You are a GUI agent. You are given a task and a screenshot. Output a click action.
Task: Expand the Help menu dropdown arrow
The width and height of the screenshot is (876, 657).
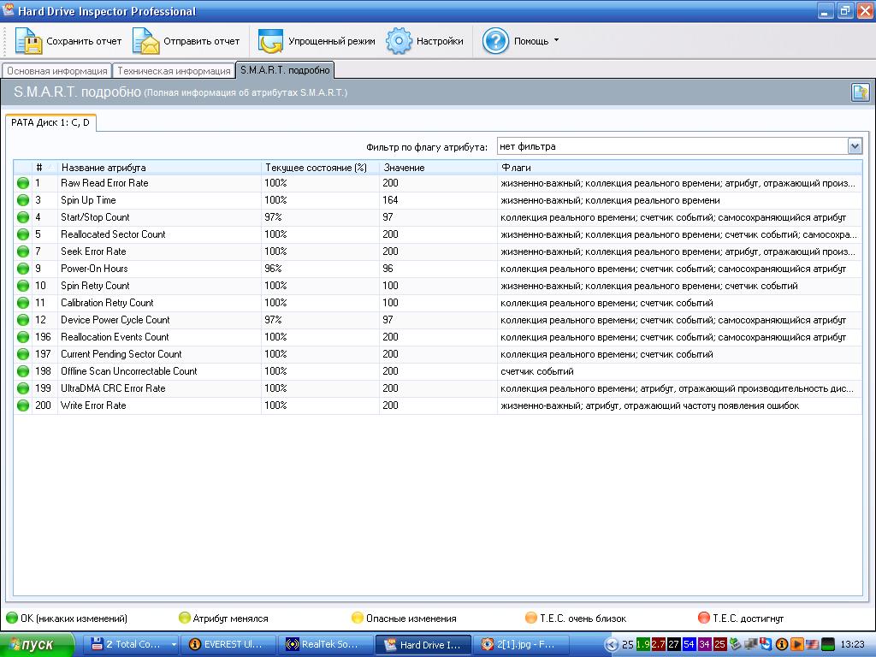pyautogui.click(x=556, y=40)
